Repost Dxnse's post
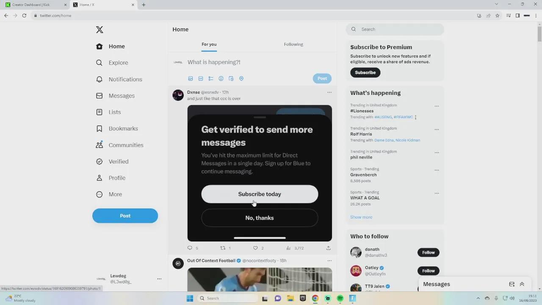The height and width of the screenshot is (305, 542). [x=223, y=248]
